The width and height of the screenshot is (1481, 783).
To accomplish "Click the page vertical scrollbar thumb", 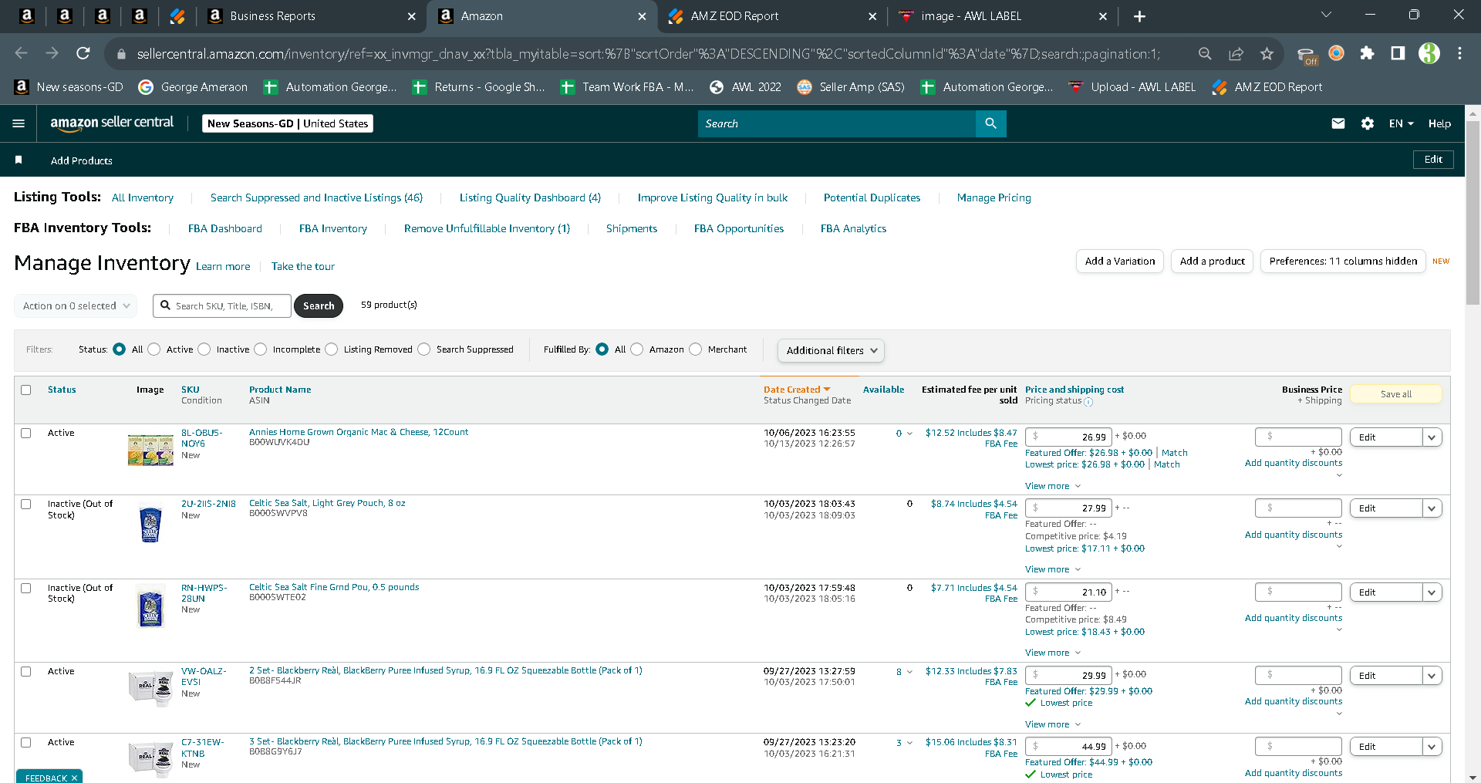I will click(x=1473, y=212).
